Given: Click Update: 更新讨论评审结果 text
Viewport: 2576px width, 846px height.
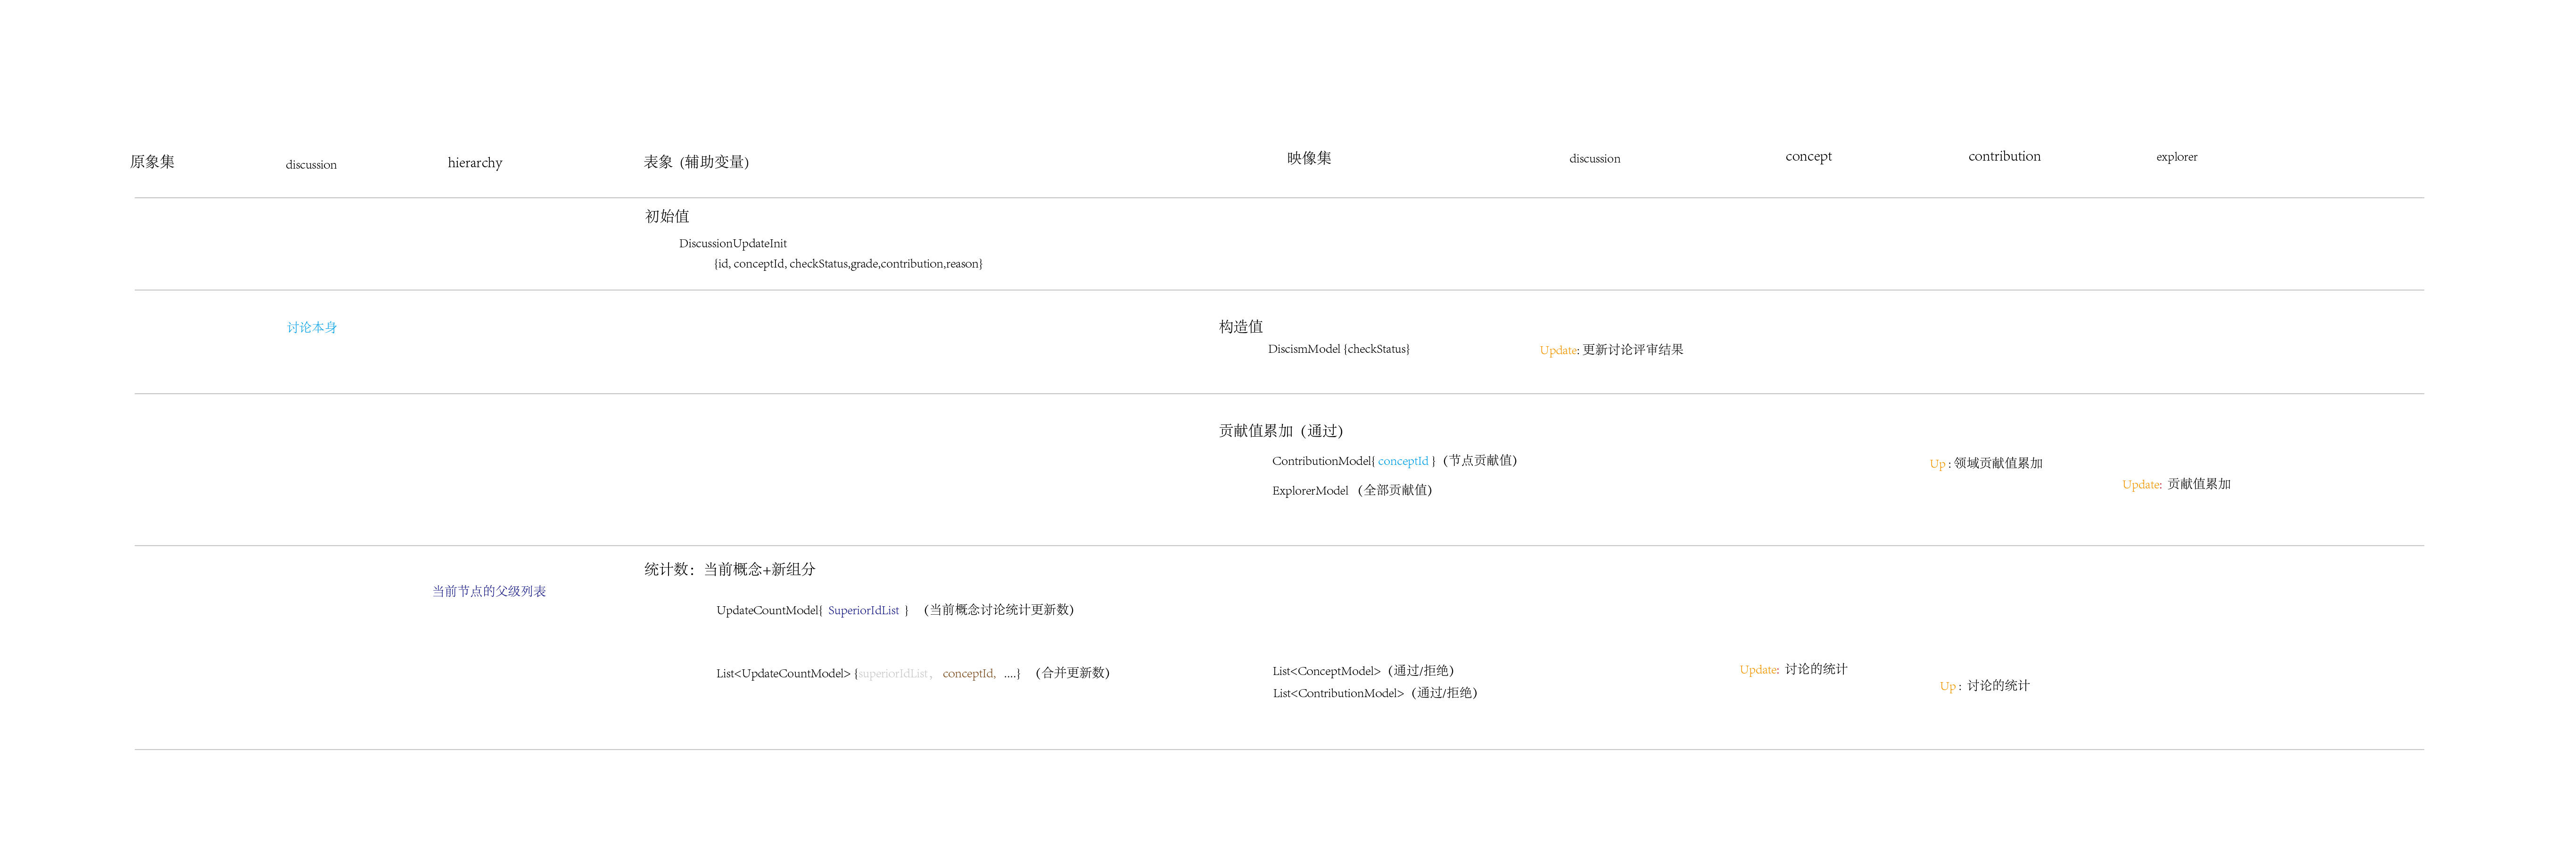Looking at the screenshot, I should click(1611, 350).
